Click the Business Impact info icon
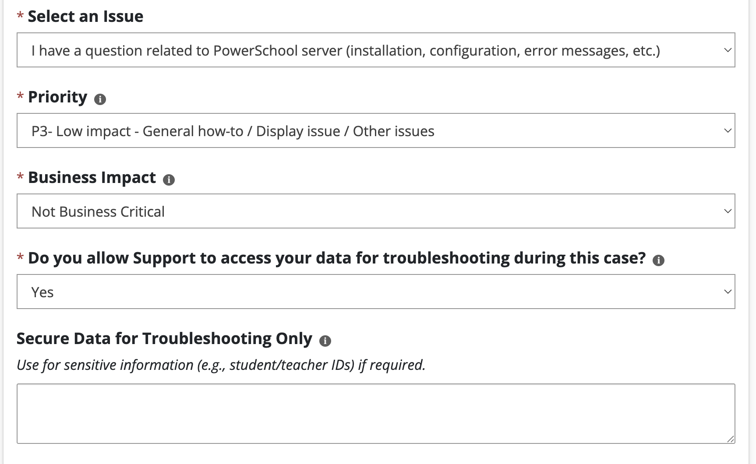This screenshot has width=756, height=464. coord(169,179)
